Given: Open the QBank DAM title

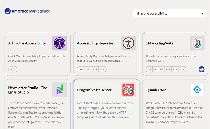Looking at the screenshot, I should [x=156, y=90].
